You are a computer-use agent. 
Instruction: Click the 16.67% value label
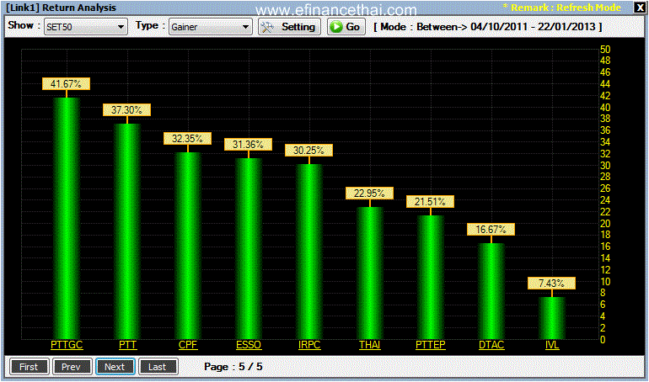coord(491,229)
